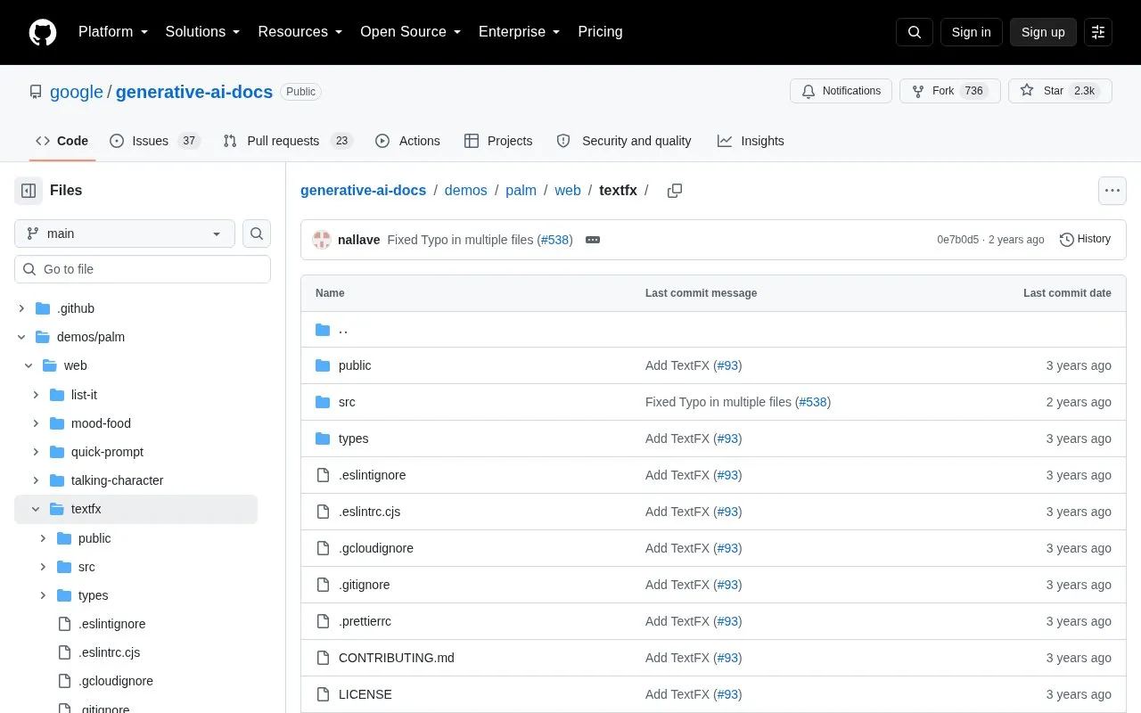
Task: Collapse the textfx folder in tree
Action: tap(36, 509)
